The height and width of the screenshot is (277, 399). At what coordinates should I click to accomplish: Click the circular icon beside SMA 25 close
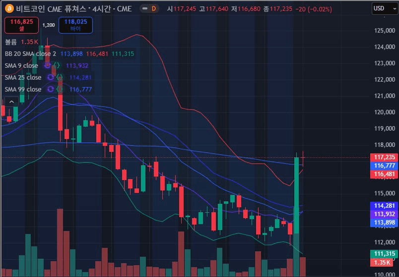tap(51, 77)
